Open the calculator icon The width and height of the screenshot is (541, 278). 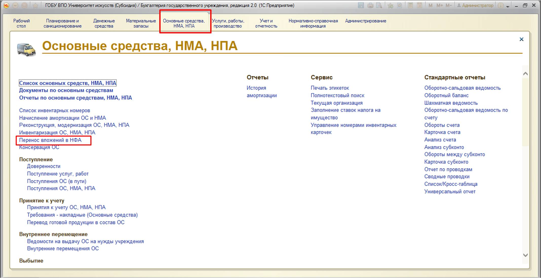point(410,5)
